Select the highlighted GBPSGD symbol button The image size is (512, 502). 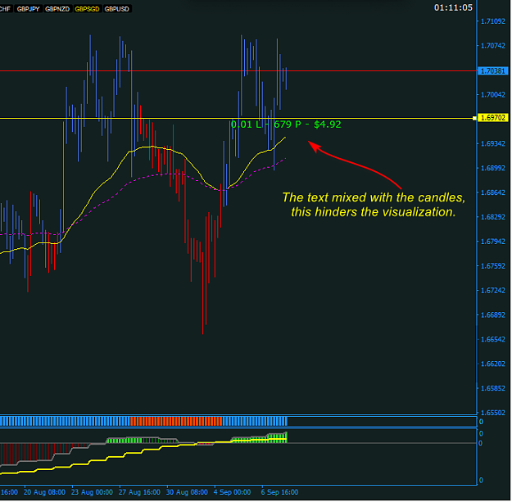(87, 9)
